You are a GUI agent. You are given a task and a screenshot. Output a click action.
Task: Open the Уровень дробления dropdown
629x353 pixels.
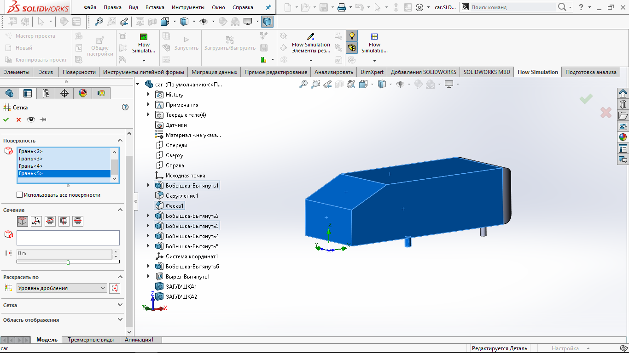[62, 288]
